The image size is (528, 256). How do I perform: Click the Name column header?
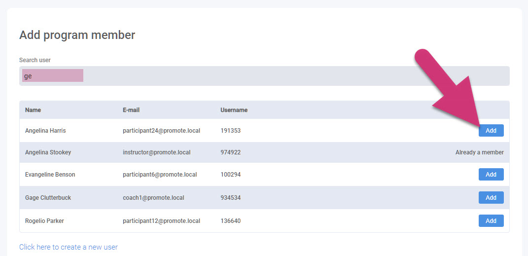click(33, 110)
